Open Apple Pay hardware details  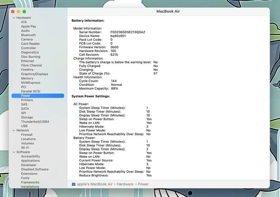click(x=29, y=26)
